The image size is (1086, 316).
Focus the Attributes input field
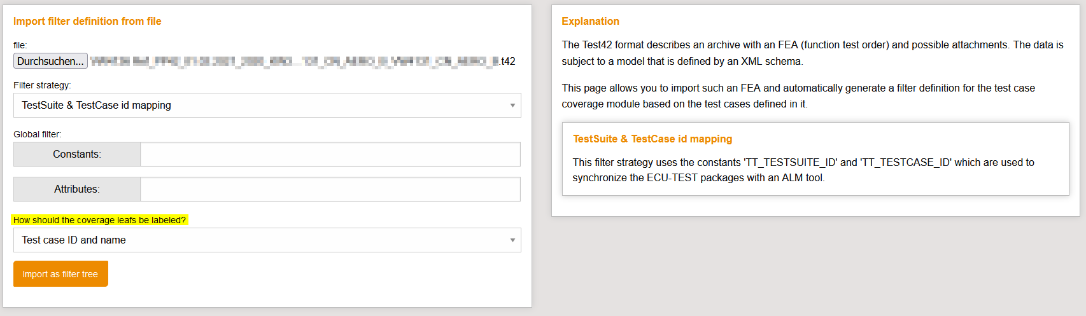click(330, 189)
